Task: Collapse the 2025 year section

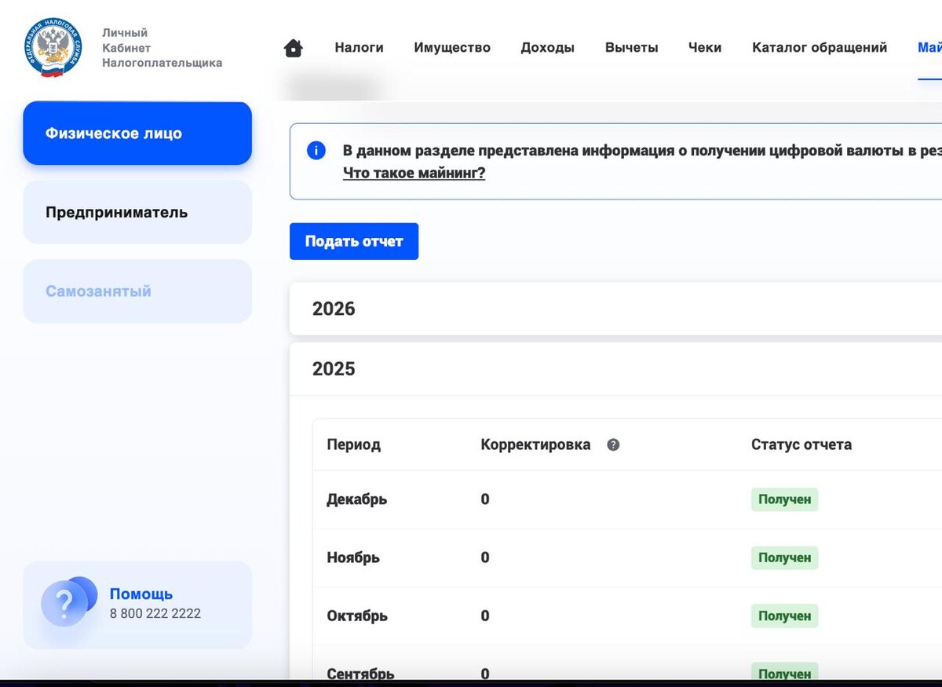Action: (615, 369)
